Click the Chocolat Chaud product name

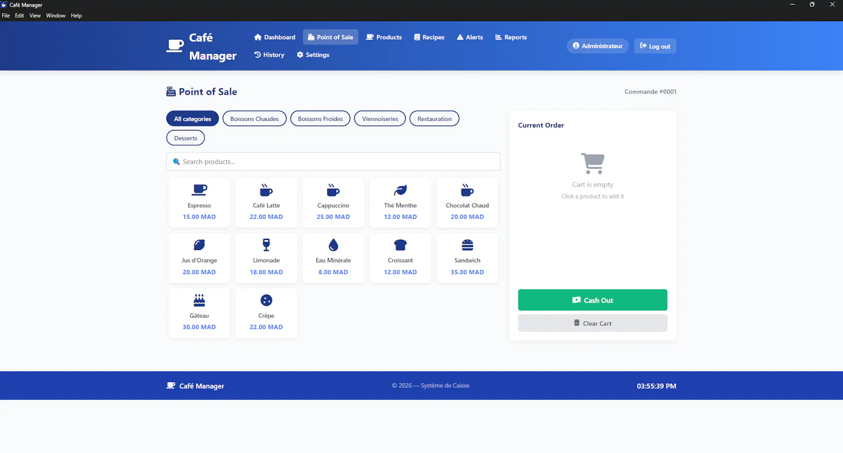tap(467, 206)
